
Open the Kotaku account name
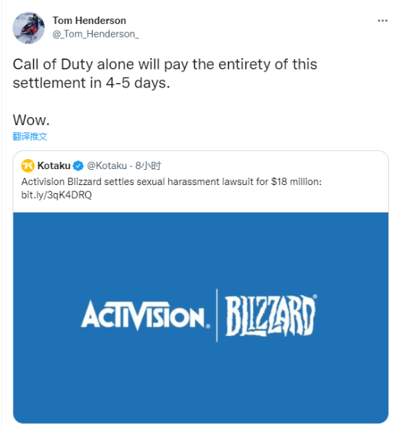pyautogui.click(x=54, y=165)
